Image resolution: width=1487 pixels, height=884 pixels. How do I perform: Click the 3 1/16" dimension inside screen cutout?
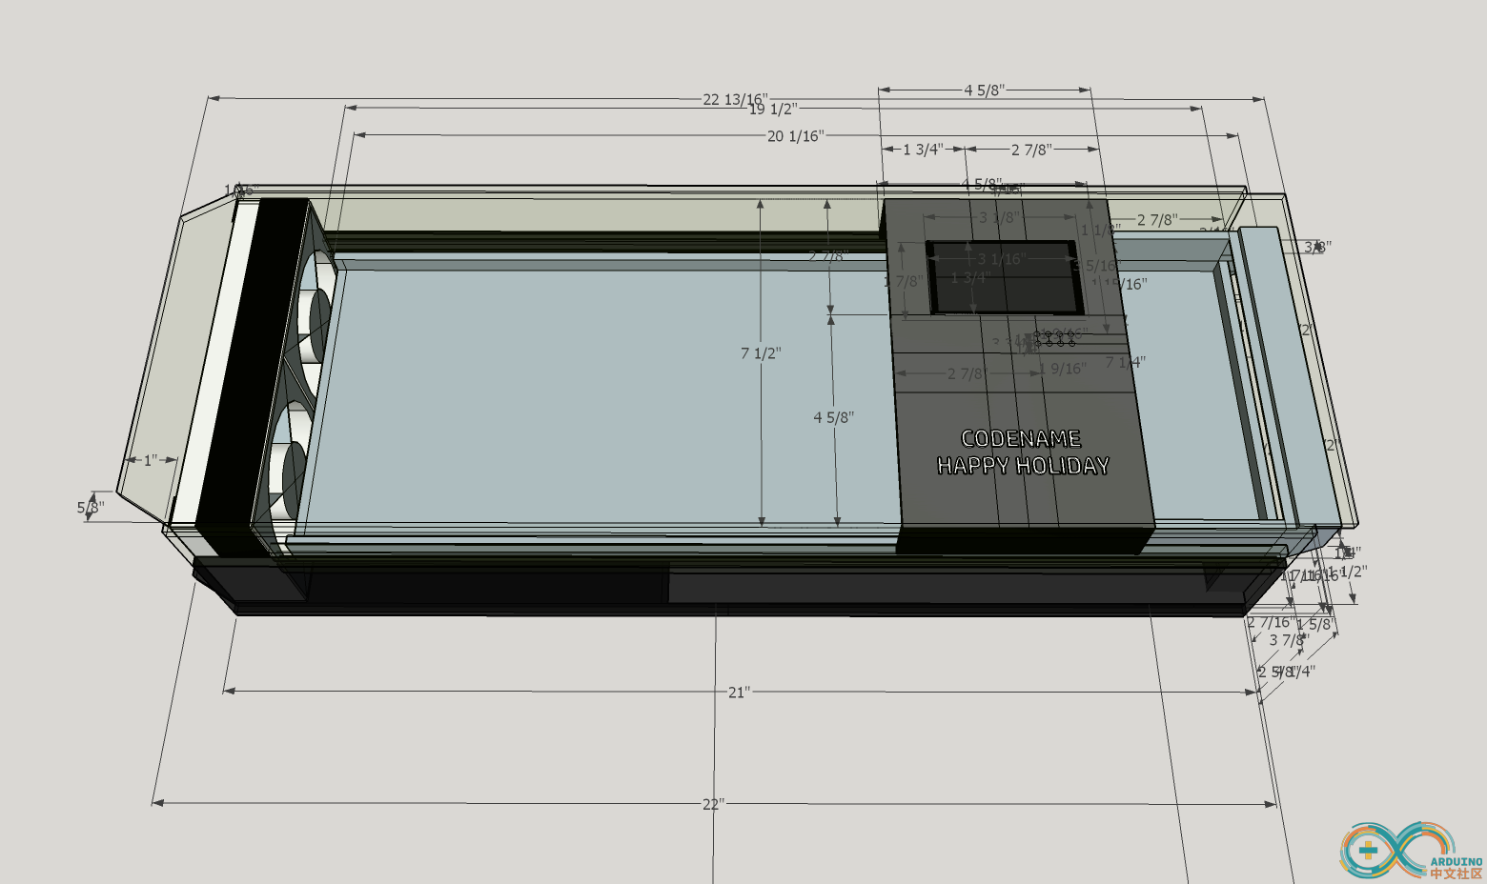(x=1000, y=259)
